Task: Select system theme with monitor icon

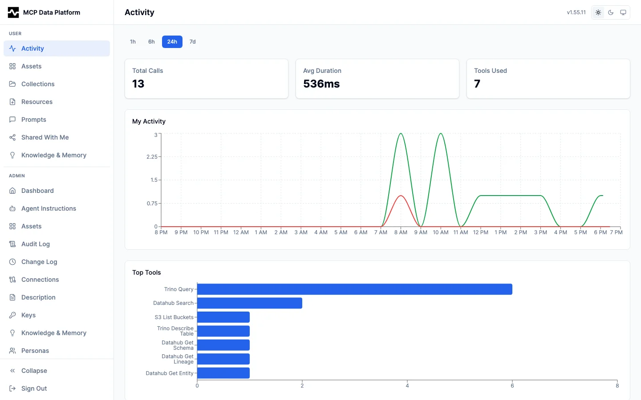Action: pyautogui.click(x=623, y=12)
